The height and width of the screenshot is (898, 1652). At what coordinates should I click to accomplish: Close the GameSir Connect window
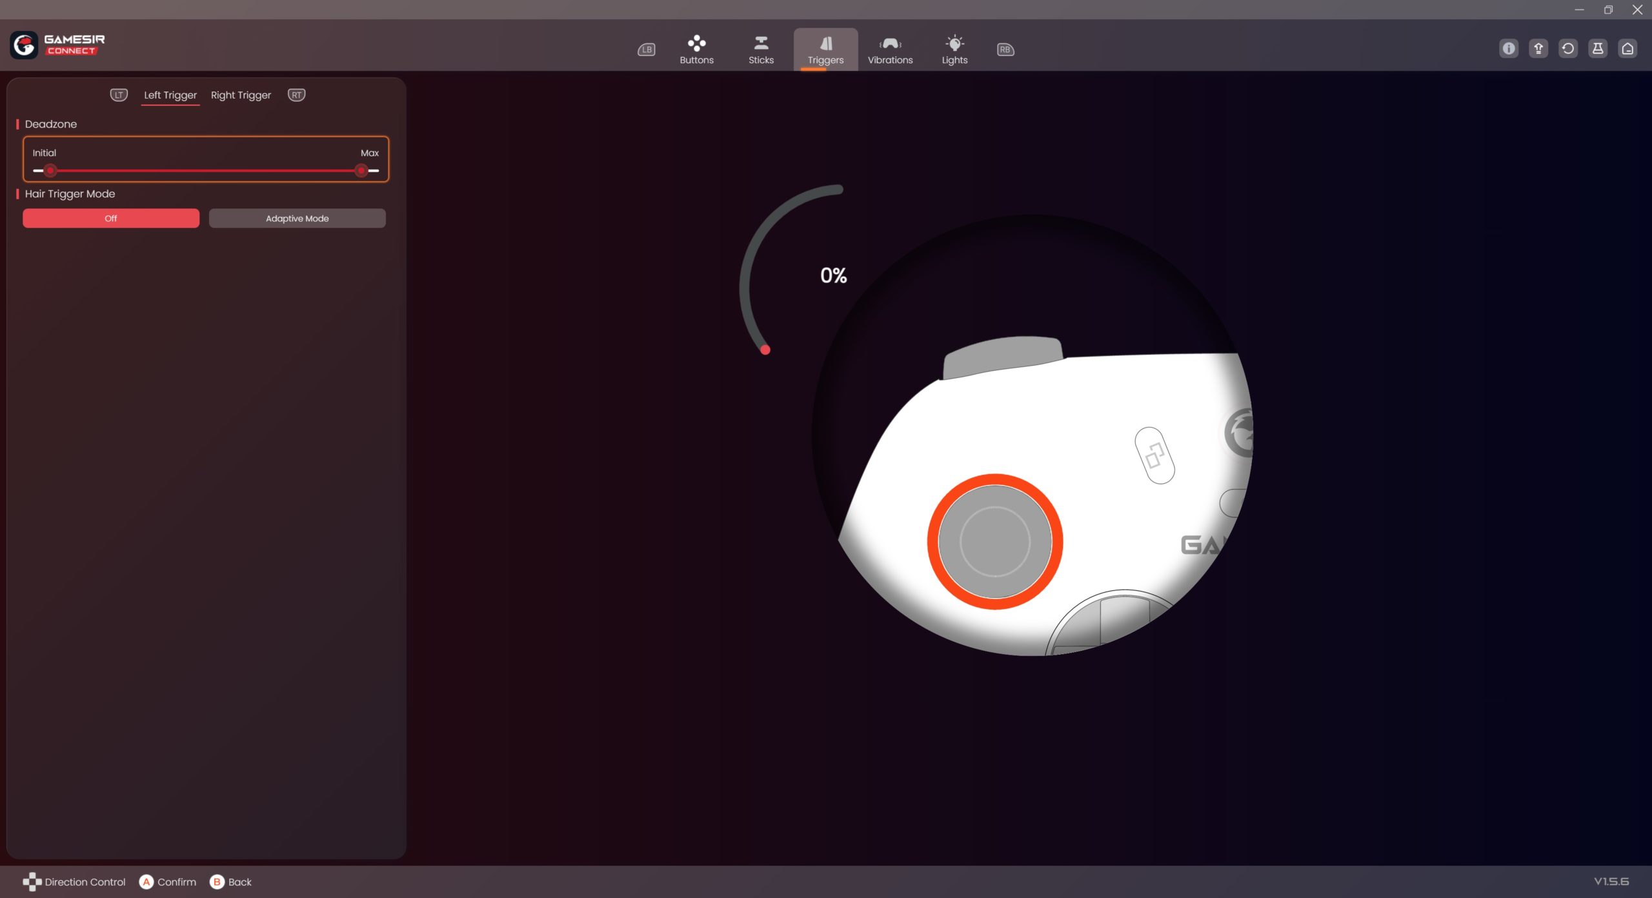pyautogui.click(x=1637, y=10)
